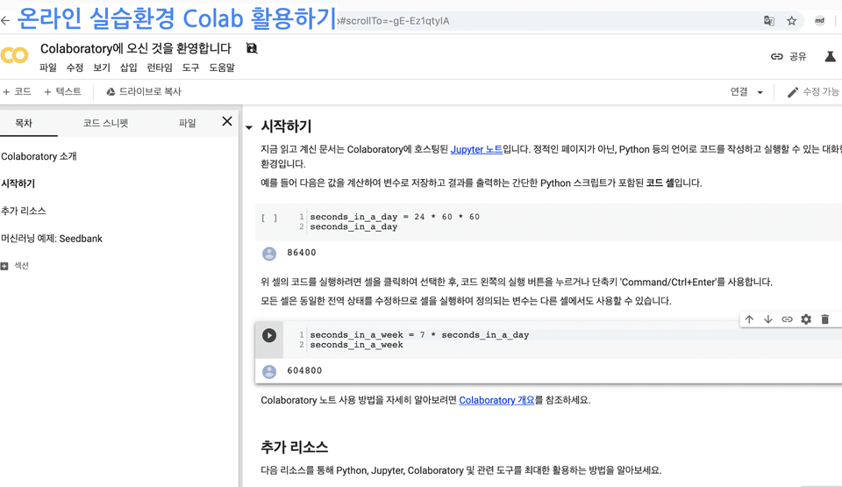
Task: Open the Colaboratory 개요 link
Action: coord(496,400)
